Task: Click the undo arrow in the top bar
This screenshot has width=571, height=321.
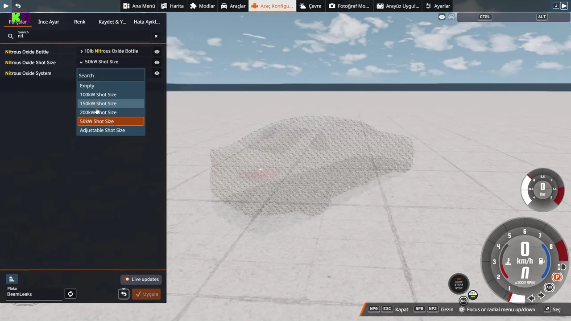Action: [x=18, y=6]
